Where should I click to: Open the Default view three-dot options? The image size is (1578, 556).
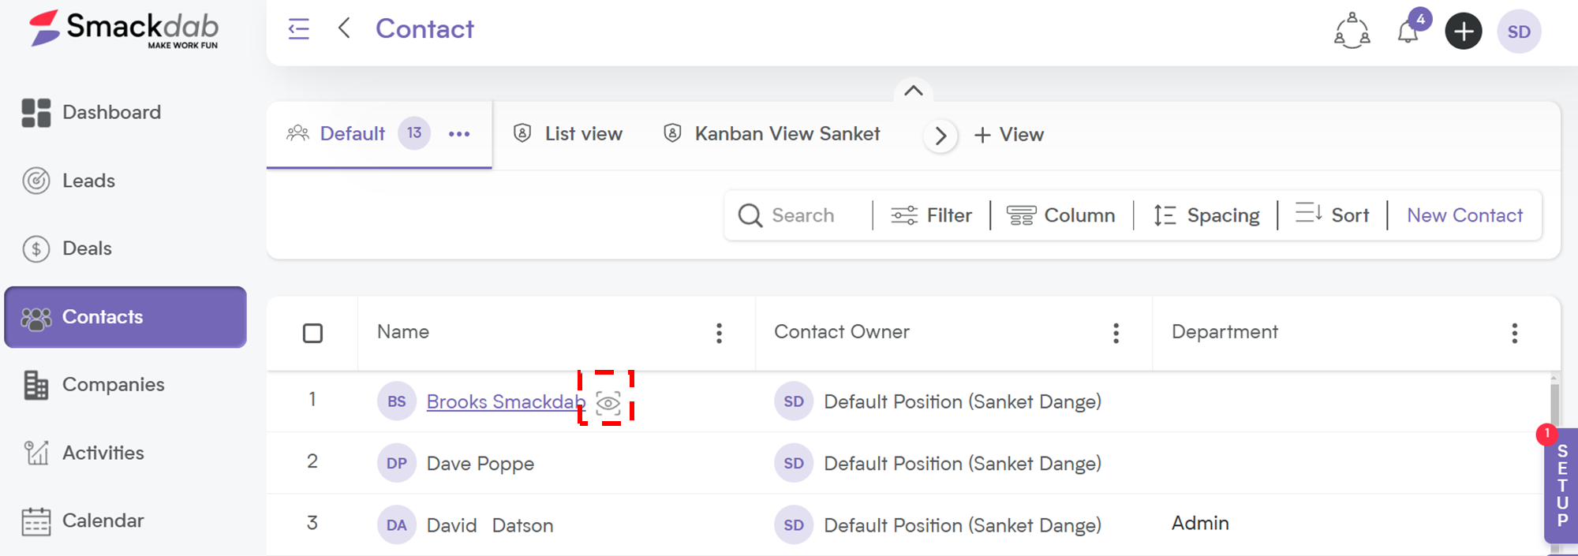coord(459,134)
